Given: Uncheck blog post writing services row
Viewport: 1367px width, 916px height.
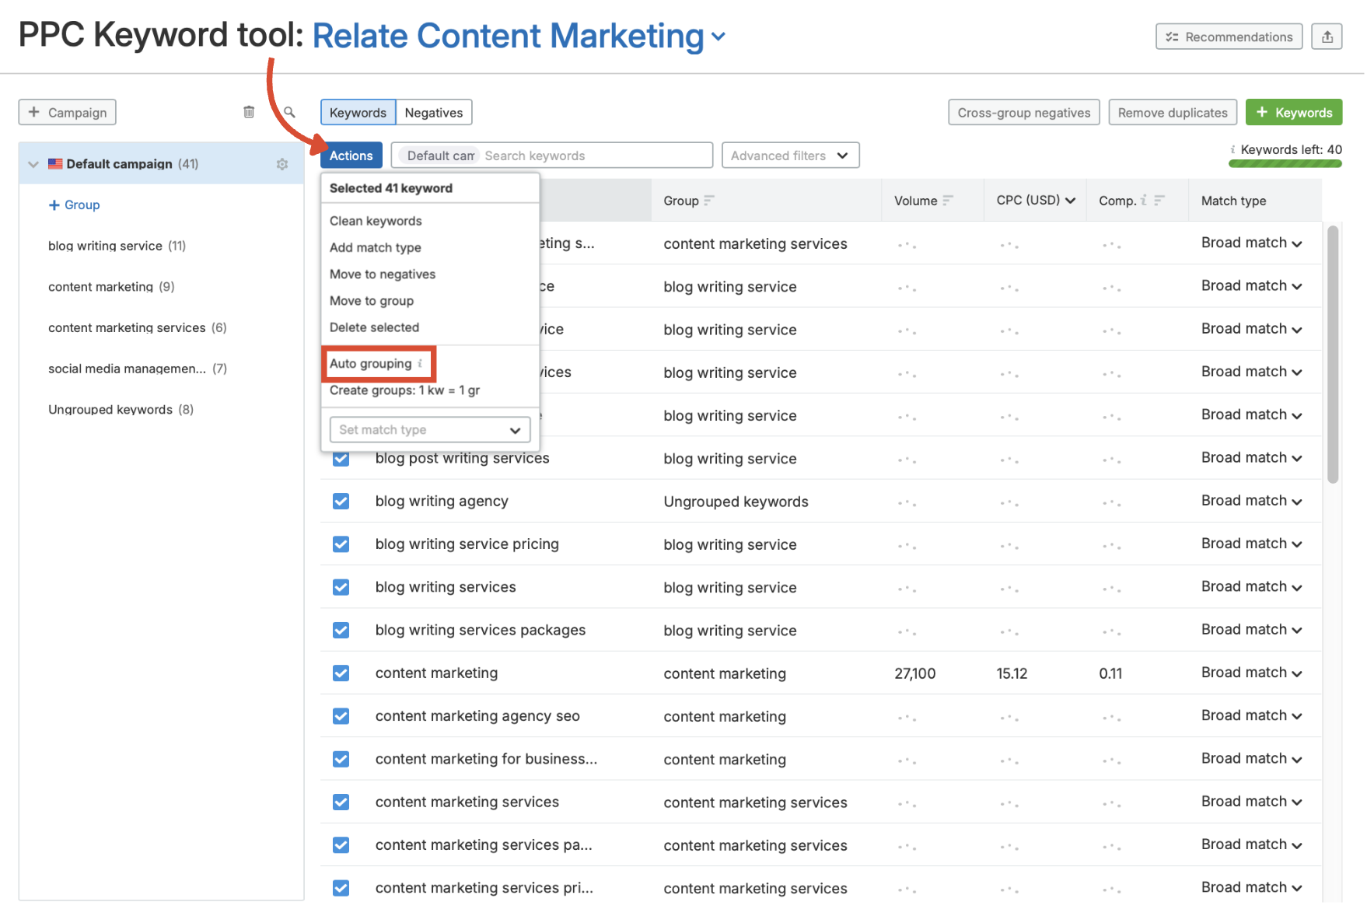Looking at the screenshot, I should click(341, 458).
